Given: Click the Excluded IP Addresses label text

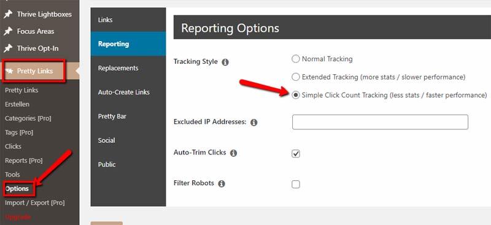Looking at the screenshot, I should [210, 122].
